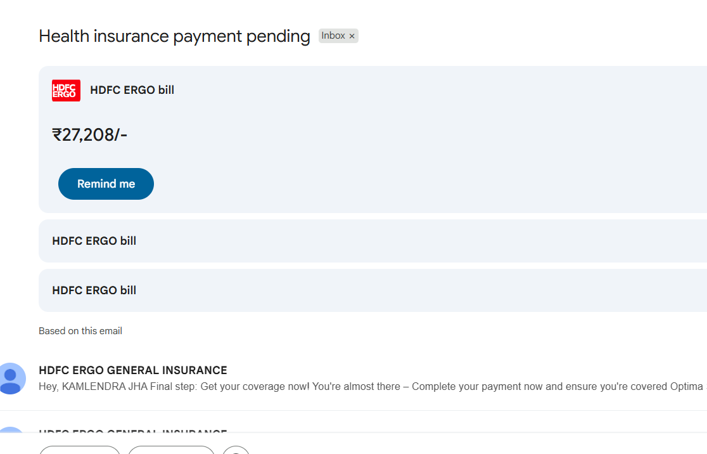Viewport: 707px width, 454px height.
Task: Expand the last collapsed HDFC ERGO bill card
Action: pos(373,290)
